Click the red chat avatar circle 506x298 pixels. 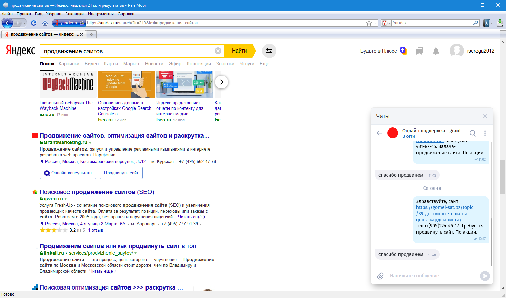[393, 133]
